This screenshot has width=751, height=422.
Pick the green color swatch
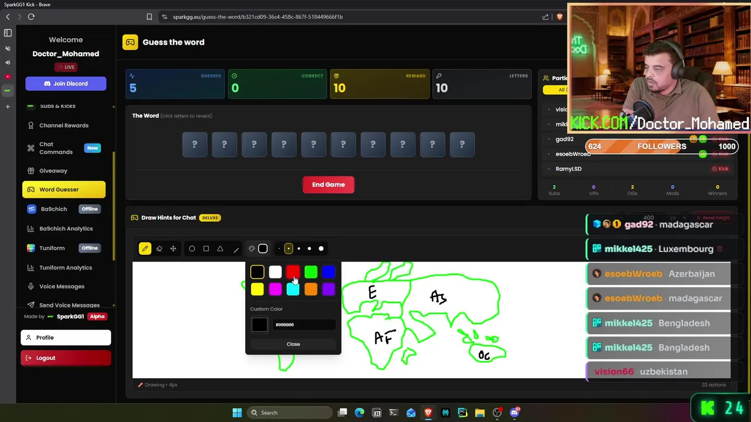[311, 271]
